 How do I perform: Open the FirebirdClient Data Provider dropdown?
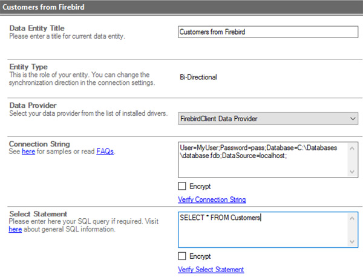point(267,118)
